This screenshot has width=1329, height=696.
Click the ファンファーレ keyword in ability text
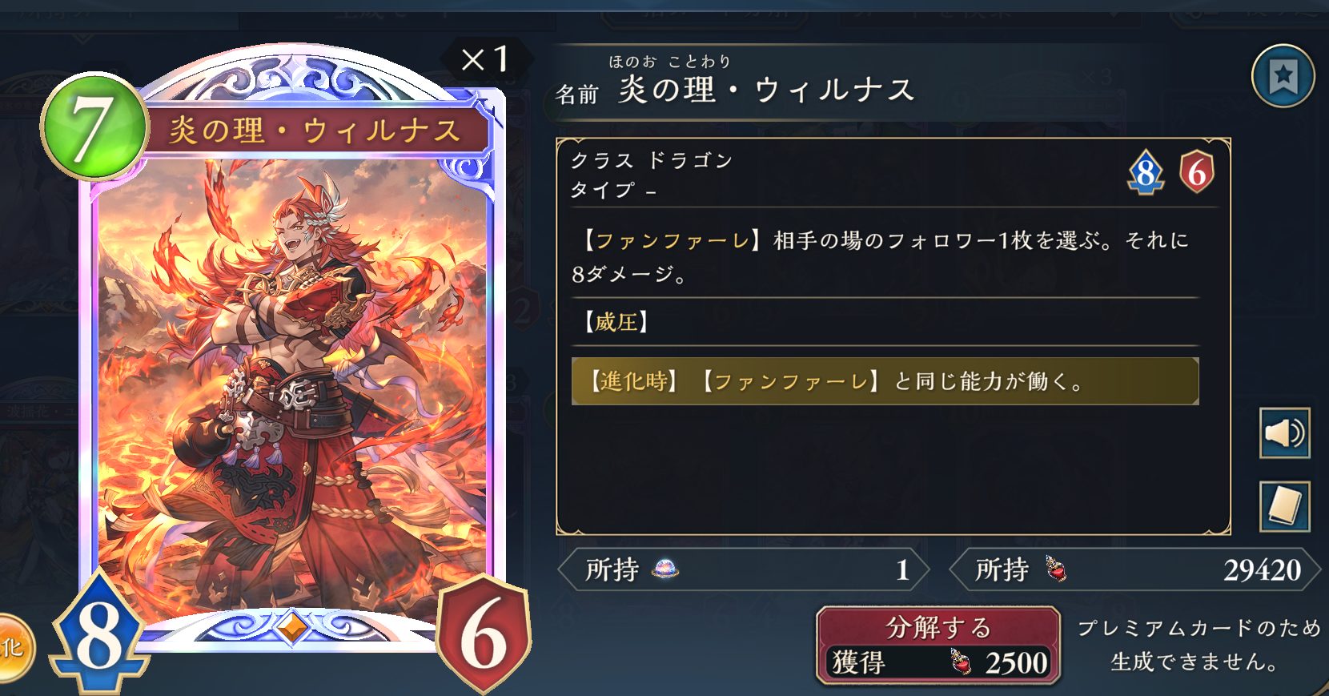pyautogui.click(x=673, y=240)
